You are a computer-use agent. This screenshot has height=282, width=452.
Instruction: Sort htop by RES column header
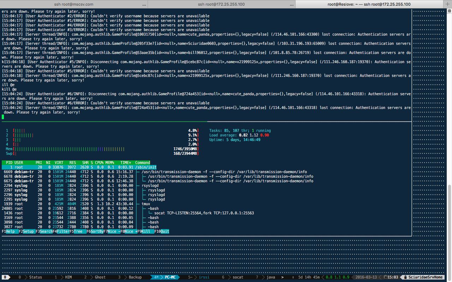tap(73, 163)
